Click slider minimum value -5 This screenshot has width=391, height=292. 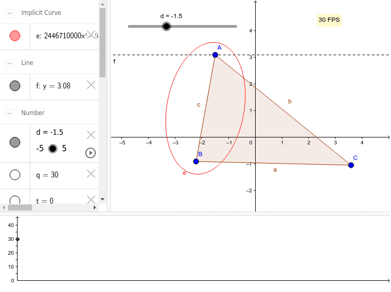click(x=40, y=149)
